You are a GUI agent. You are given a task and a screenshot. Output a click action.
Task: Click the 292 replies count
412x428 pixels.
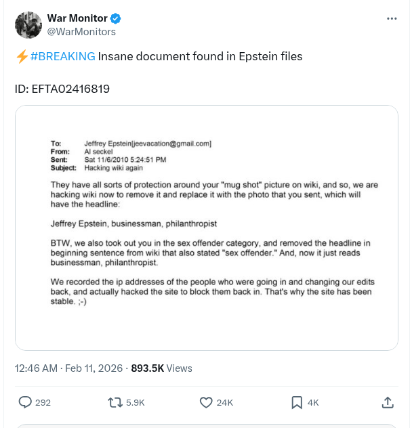[43, 402]
